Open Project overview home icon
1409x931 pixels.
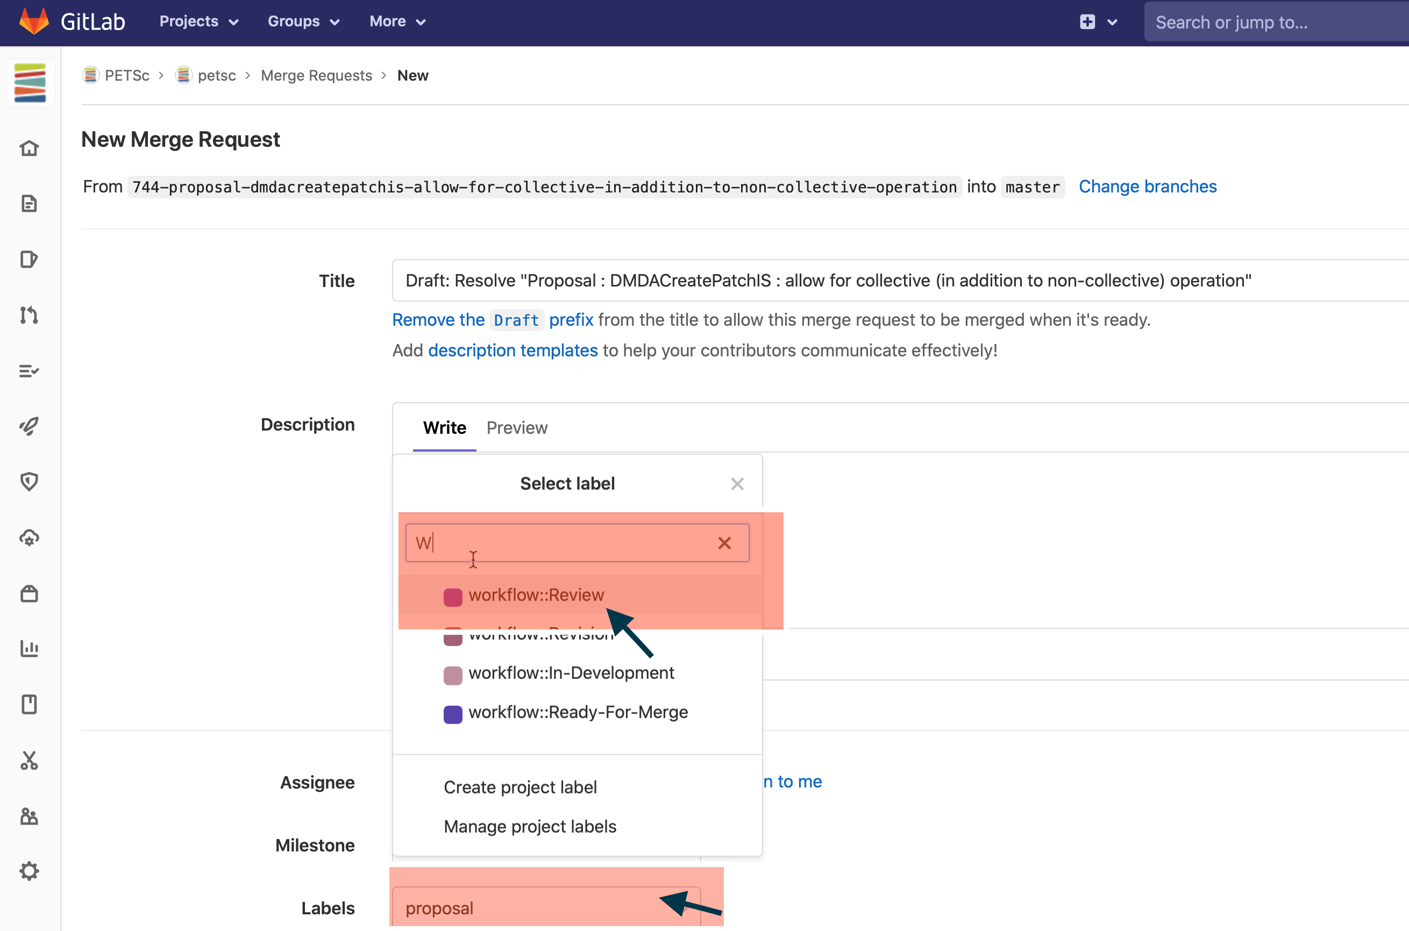click(29, 148)
